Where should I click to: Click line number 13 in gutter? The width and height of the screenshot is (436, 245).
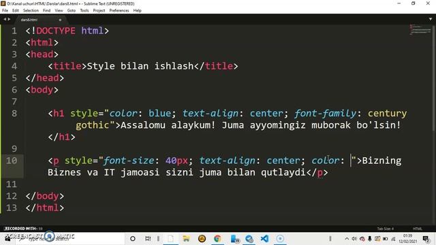pos(12,208)
